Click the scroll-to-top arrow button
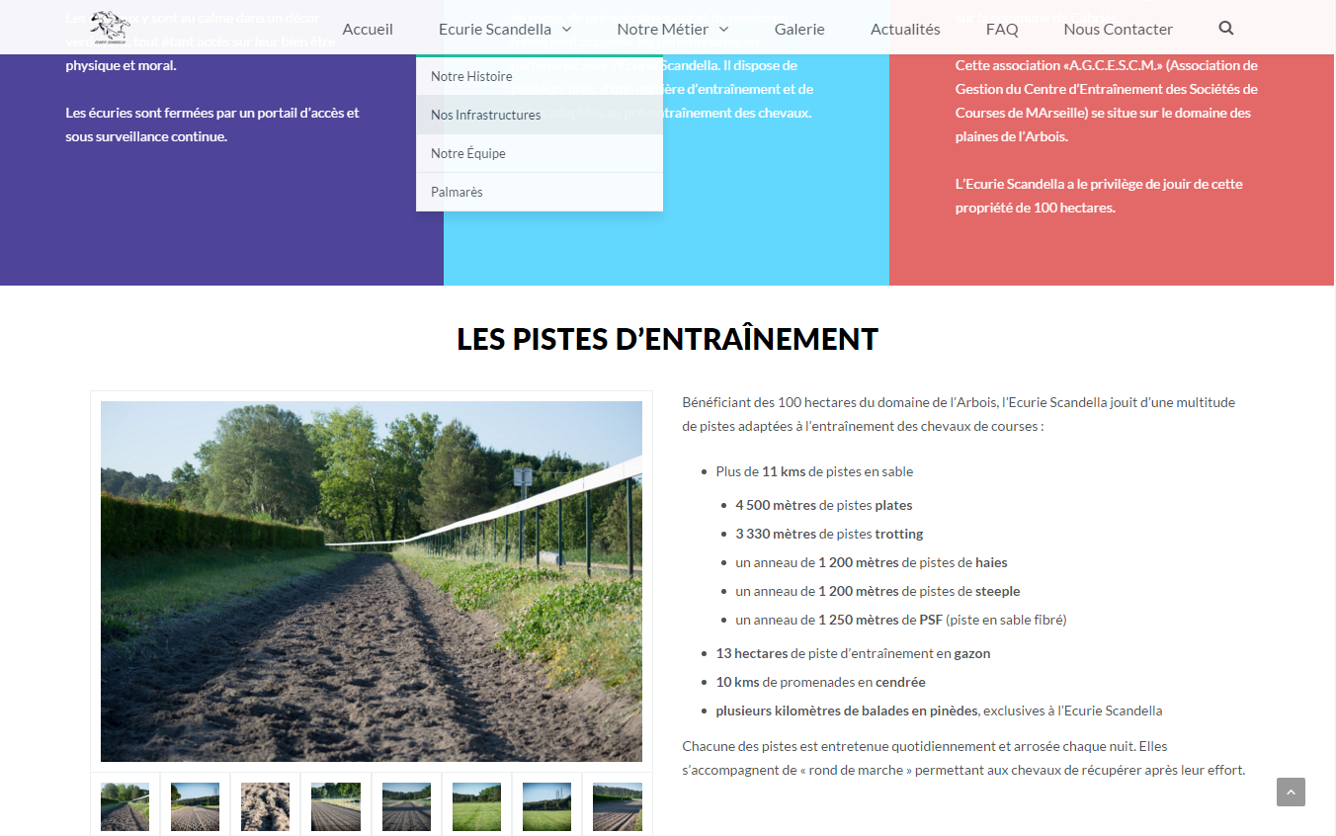This screenshot has width=1336, height=836. tap(1291, 792)
